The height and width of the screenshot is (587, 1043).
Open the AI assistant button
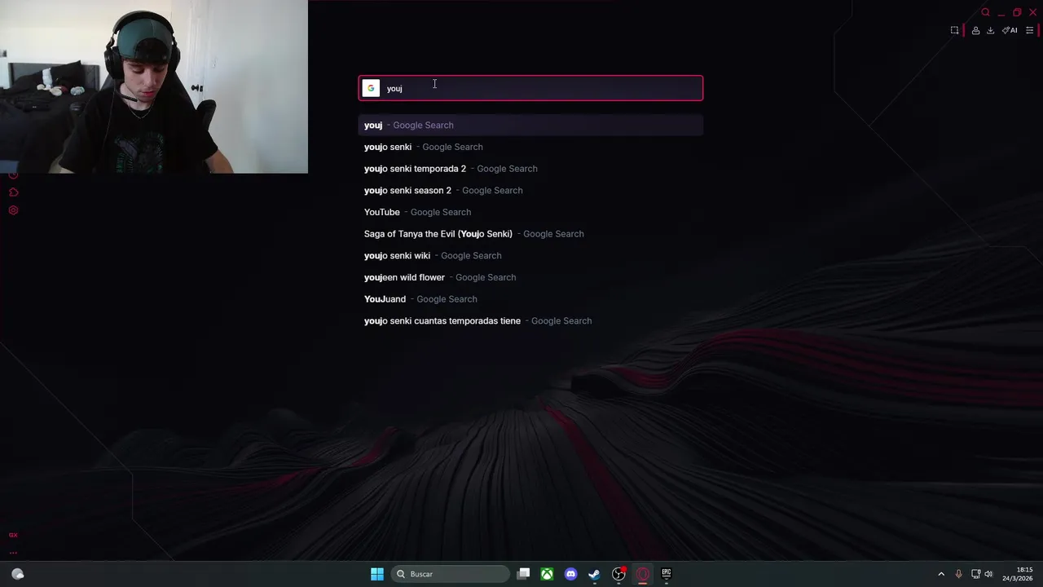click(x=1010, y=30)
